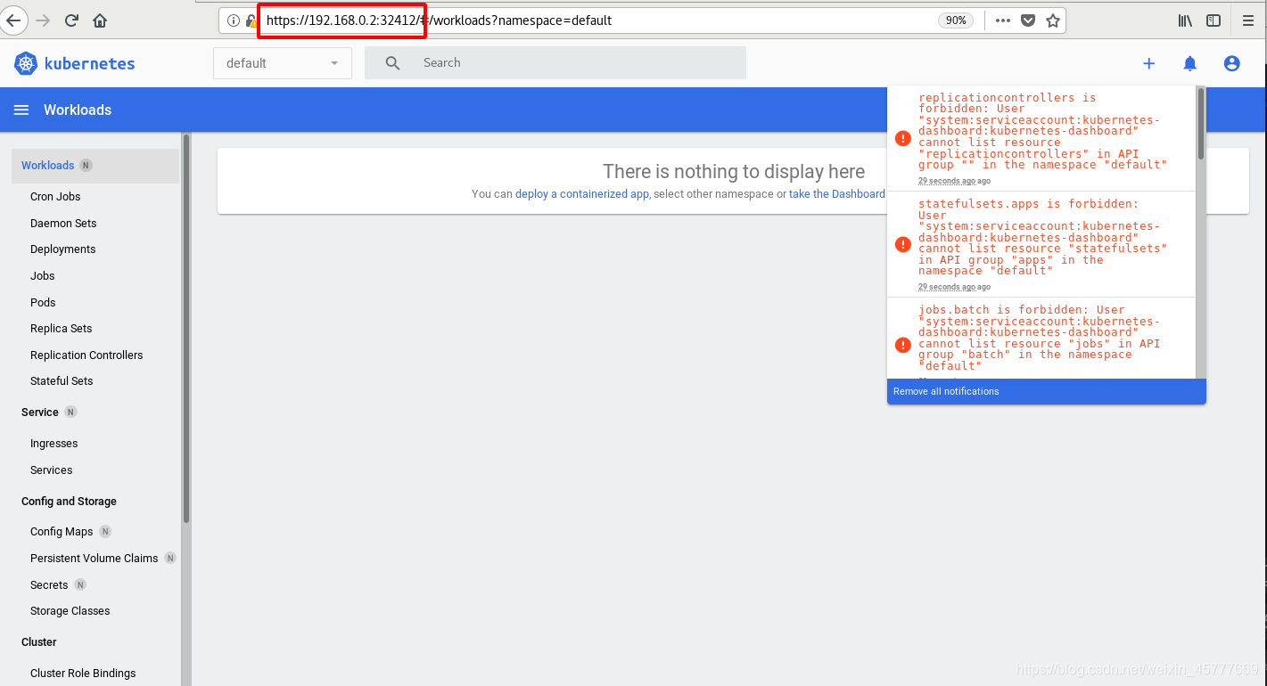Open Persistent Volume Claims in sidebar
Image resolution: width=1267 pixels, height=686 pixels.
94,559
